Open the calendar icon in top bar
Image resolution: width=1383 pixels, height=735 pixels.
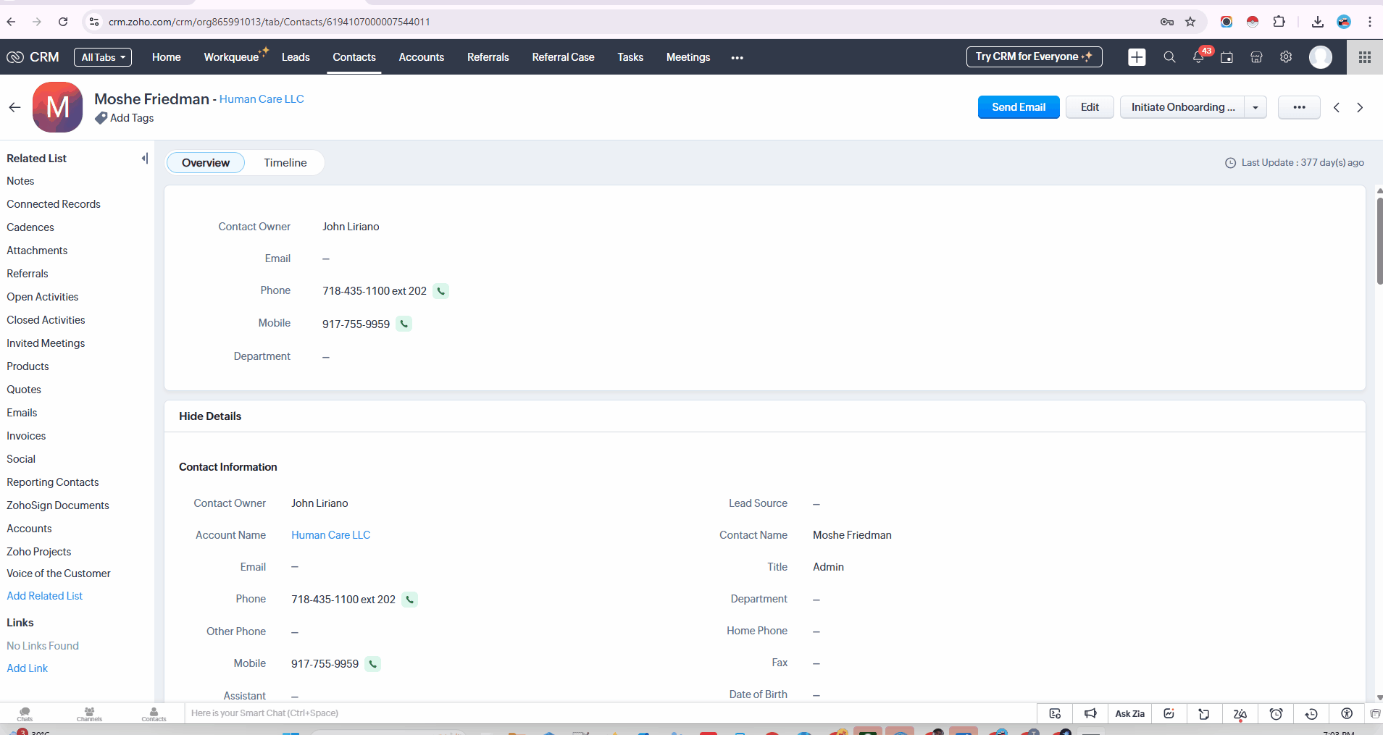[1227, 57]
